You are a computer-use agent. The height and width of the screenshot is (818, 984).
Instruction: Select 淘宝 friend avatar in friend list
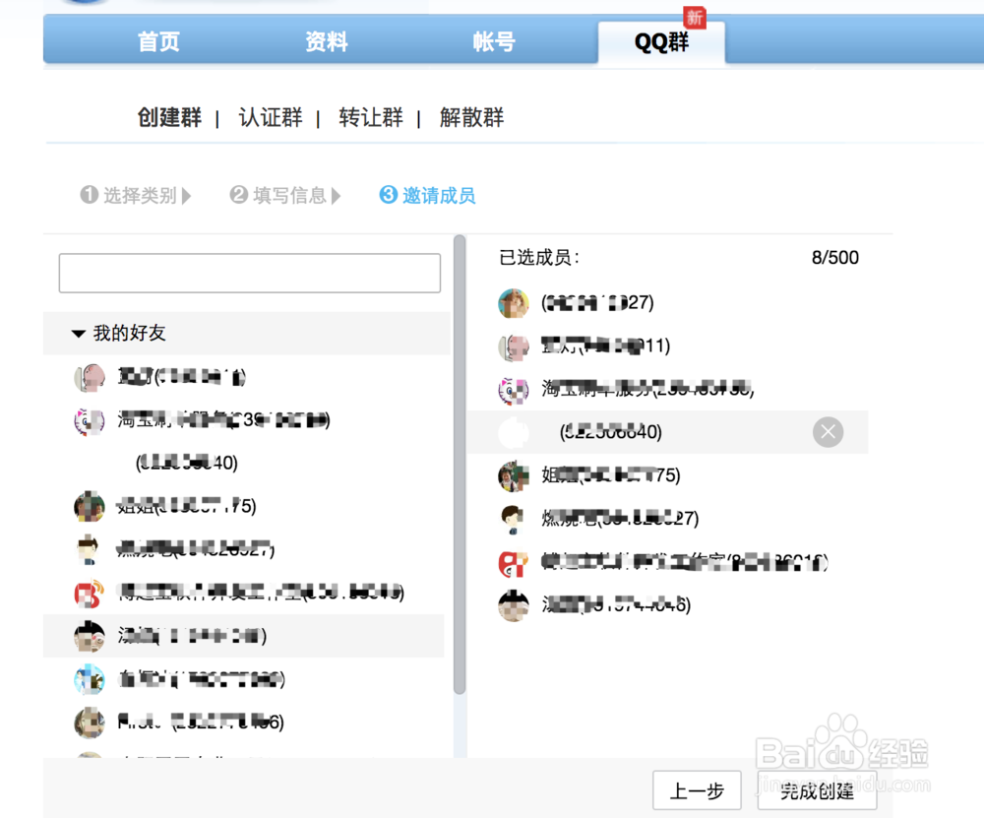(x=90, y=420)
